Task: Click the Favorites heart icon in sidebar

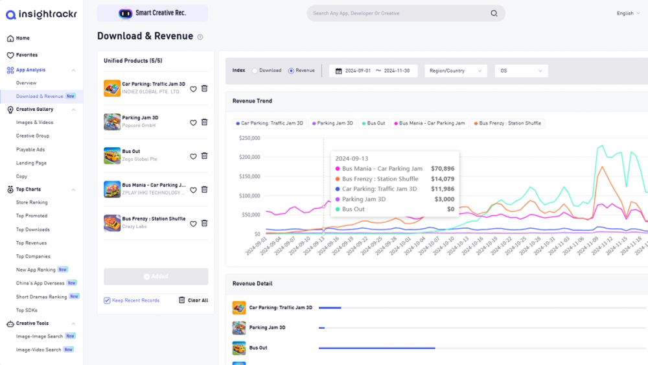Action: pos(10,55)
